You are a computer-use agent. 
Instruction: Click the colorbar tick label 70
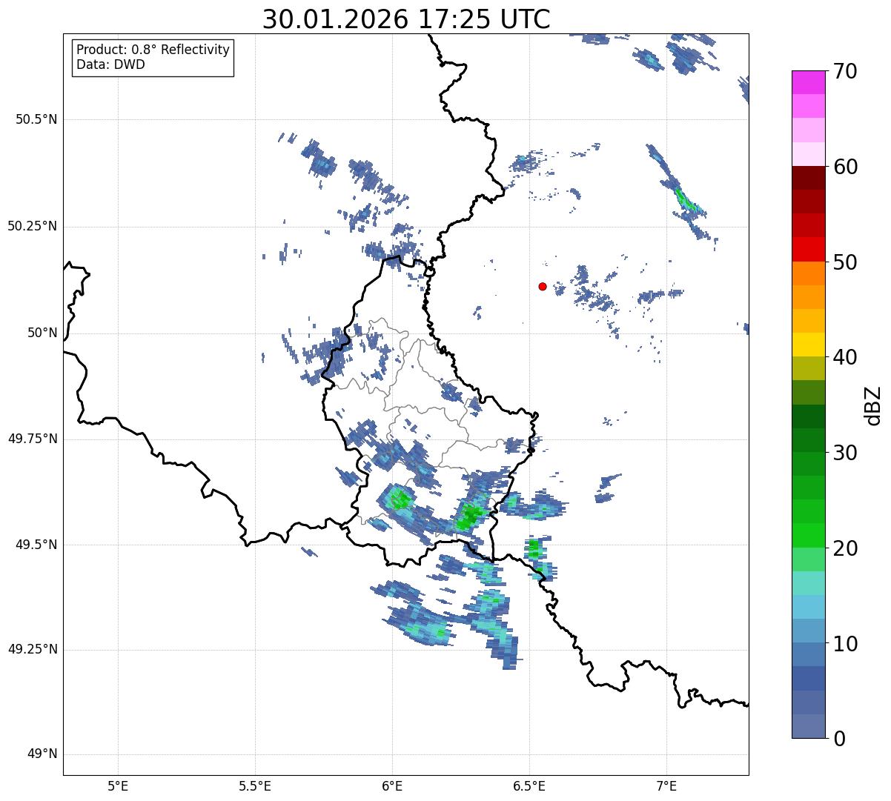pos(846,71)
